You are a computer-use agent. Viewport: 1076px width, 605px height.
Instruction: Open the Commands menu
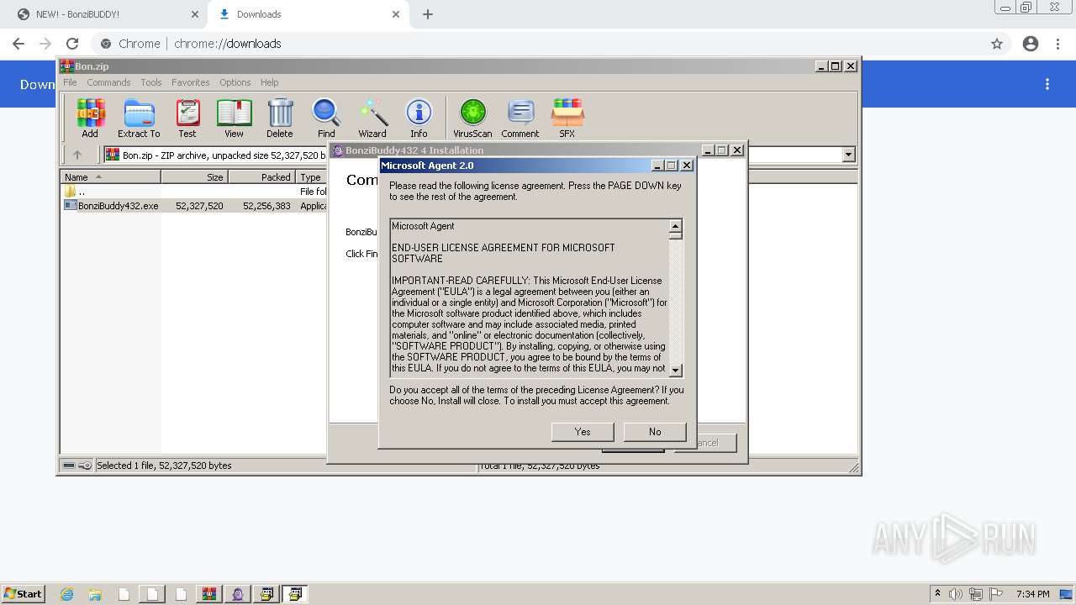click(108, 82)
